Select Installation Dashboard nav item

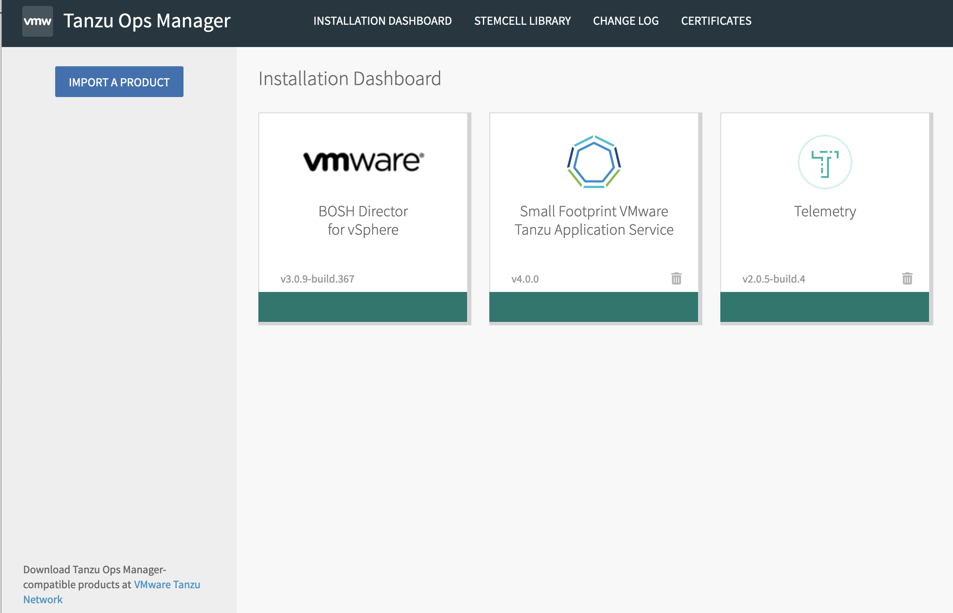point(382,21)
